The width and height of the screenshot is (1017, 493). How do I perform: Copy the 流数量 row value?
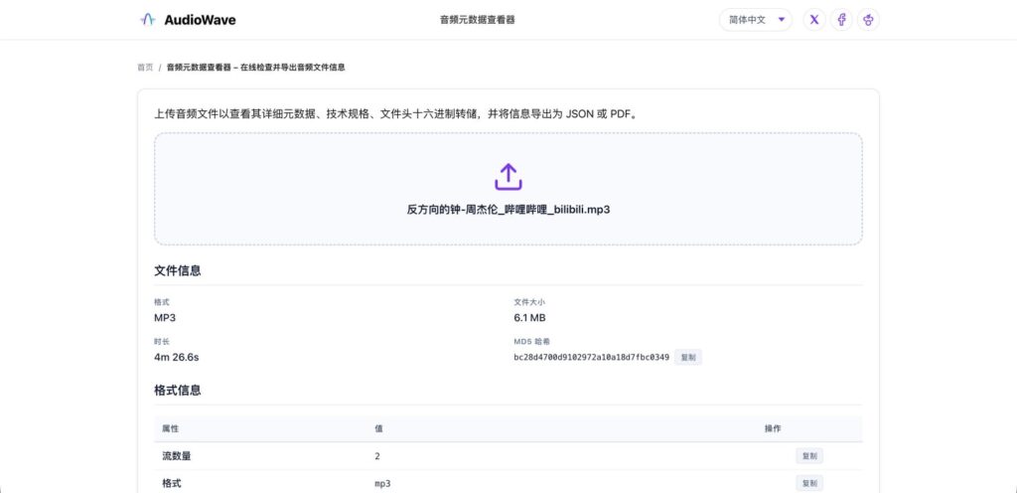pos(809,456)
